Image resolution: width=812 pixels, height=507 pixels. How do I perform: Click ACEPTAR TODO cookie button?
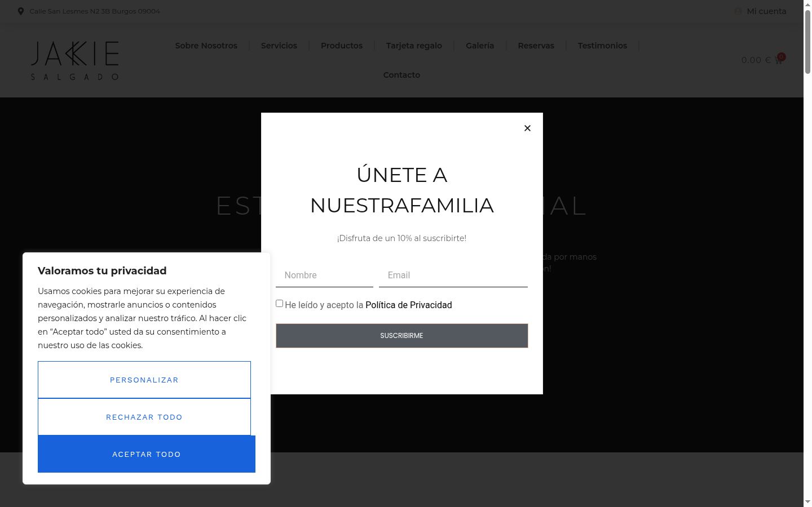[x=147, y=454]
